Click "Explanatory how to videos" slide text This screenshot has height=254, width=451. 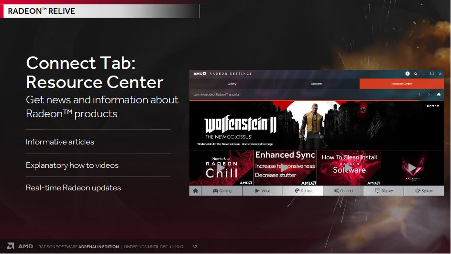[x=72, y=166]
